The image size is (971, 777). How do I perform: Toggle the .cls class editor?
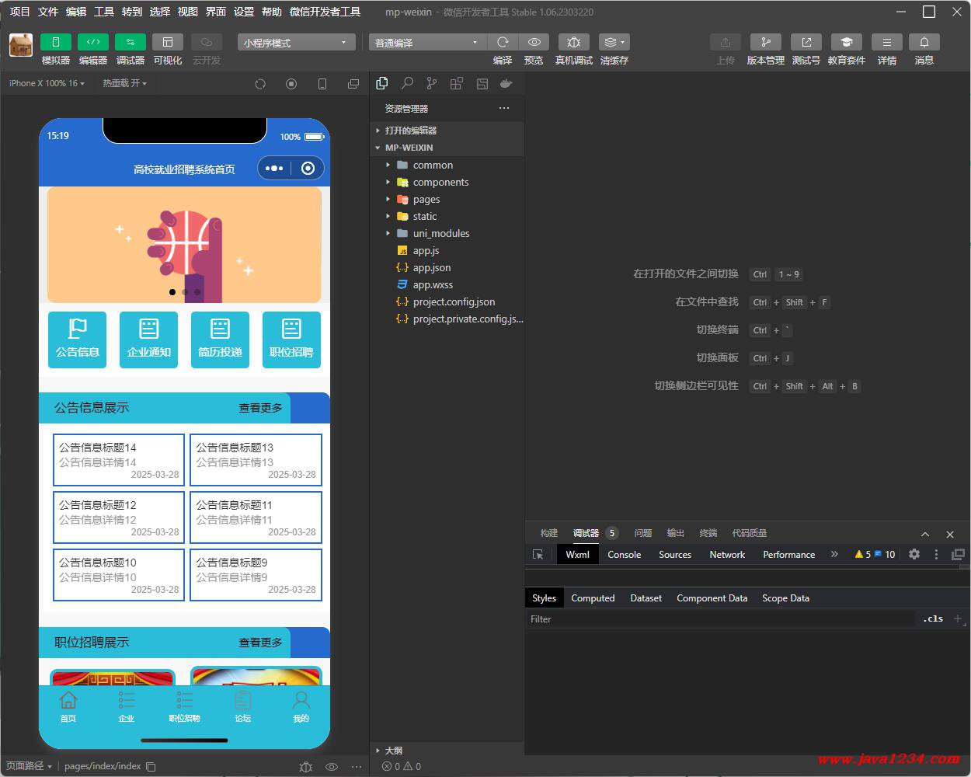click(933, 619)
